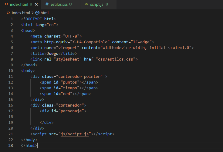Click the "tiempo" id value

coord(70,88)
